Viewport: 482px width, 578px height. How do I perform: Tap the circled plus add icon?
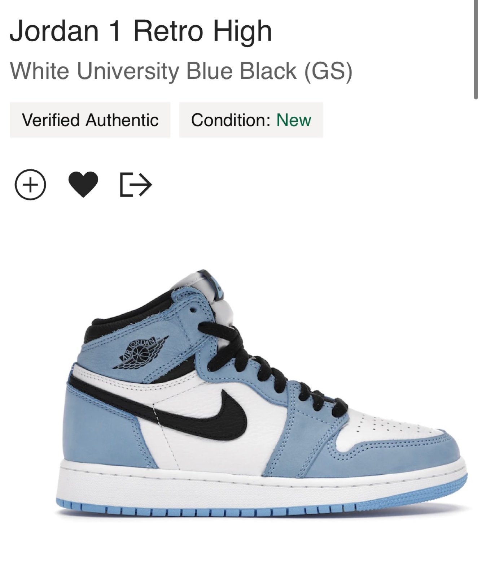pyautogui.click(x=30, y=185)
